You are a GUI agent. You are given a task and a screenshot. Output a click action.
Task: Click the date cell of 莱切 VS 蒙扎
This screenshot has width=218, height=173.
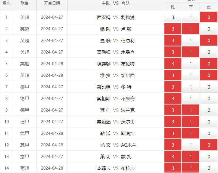pos(52,157)
